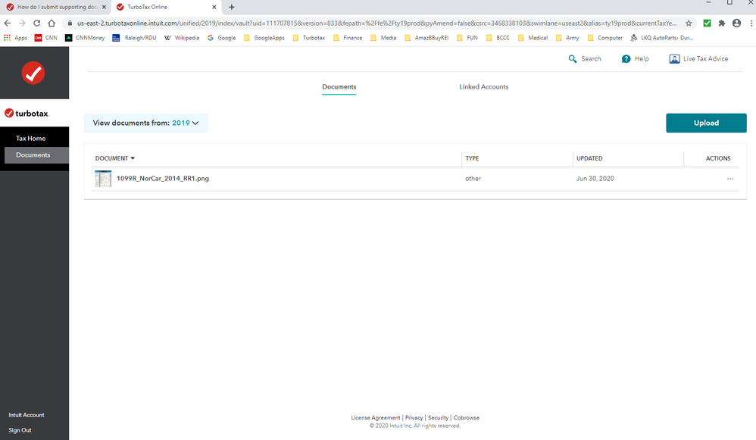
Task: Close the TurboTax Online tab
Action: click(214, 7)
